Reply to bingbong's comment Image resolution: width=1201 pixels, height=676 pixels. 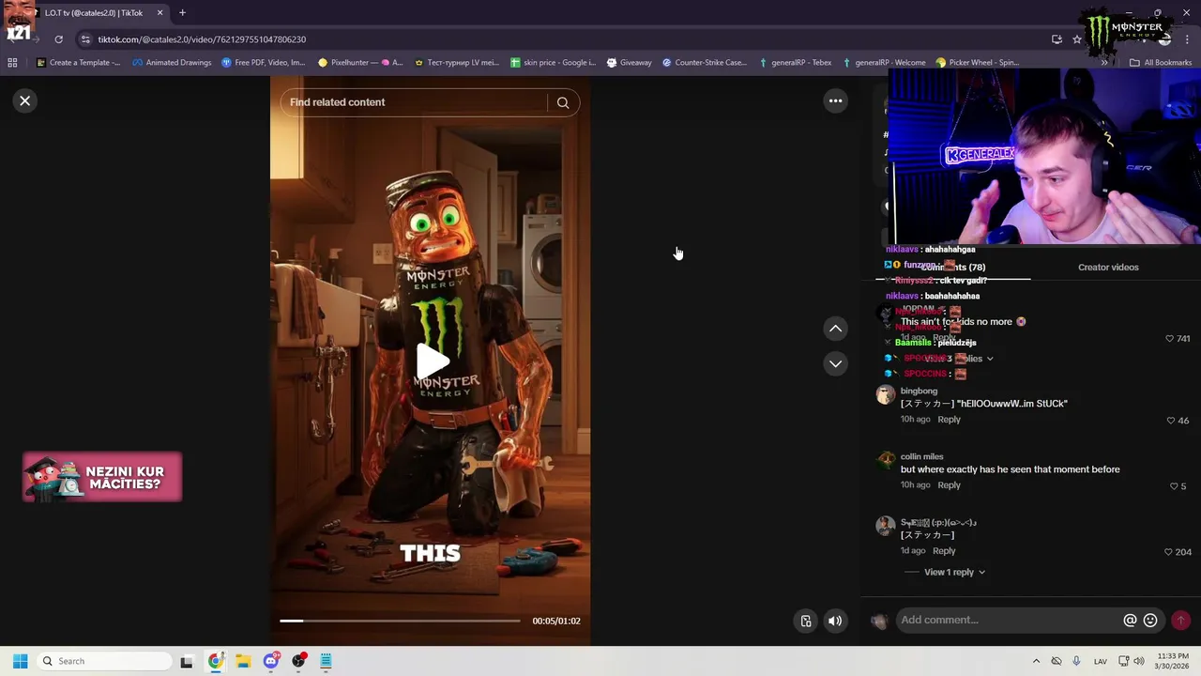[x=949, y=420]
